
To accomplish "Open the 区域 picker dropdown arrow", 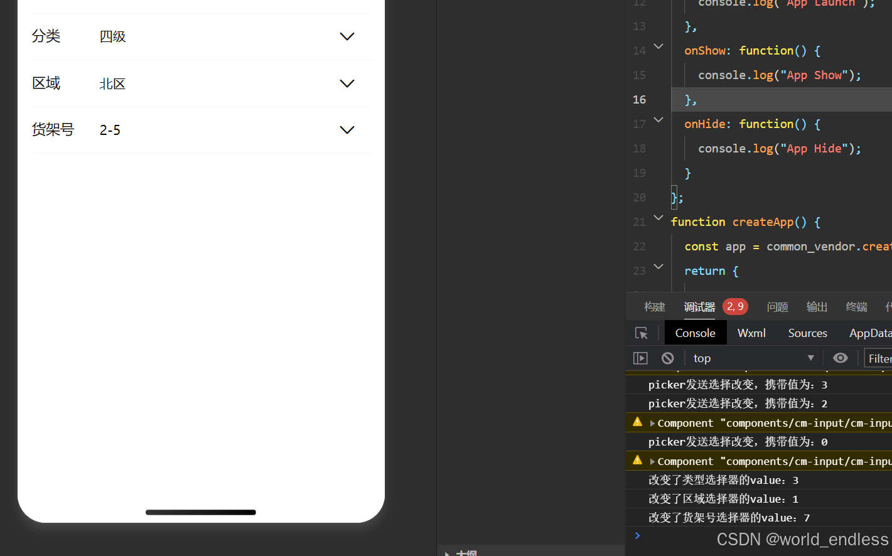I will 347,83.
